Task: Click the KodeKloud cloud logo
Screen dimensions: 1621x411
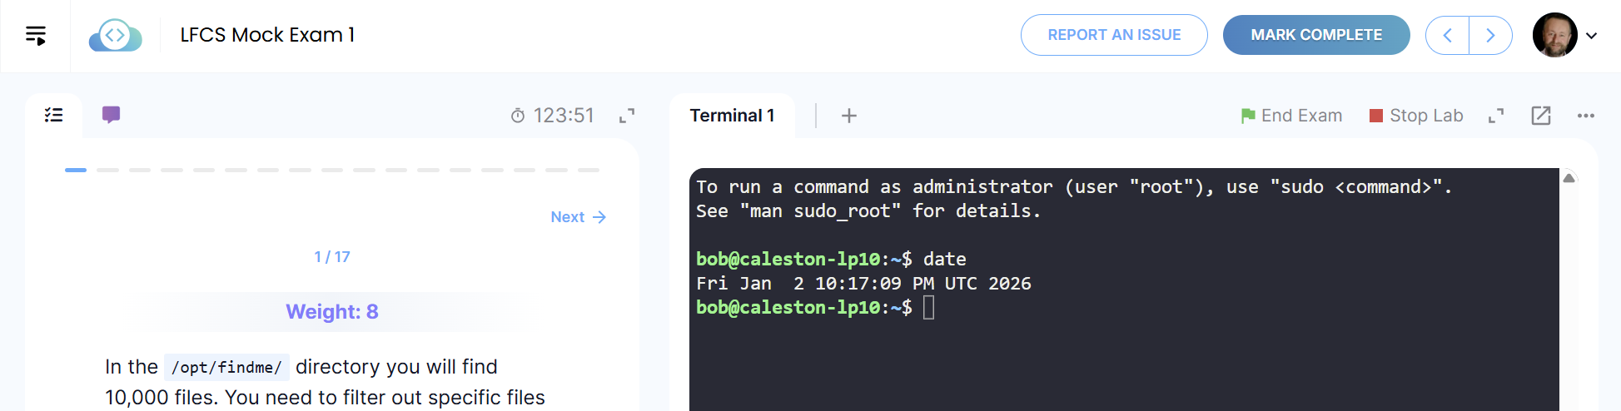Action: 115,35
